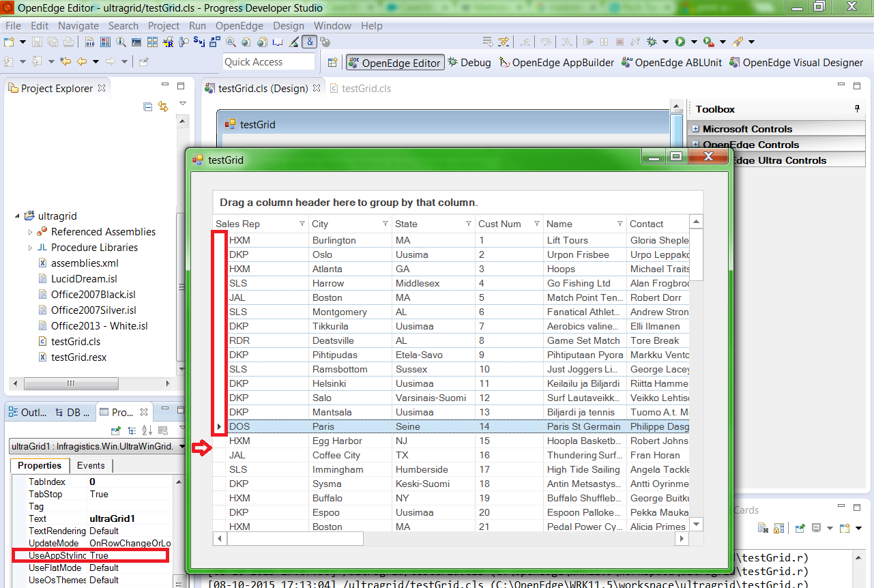The image size is (874, 588).
Task: Click the Project Explorer horizontal scrollbar thumb
Action: (70, 385)
